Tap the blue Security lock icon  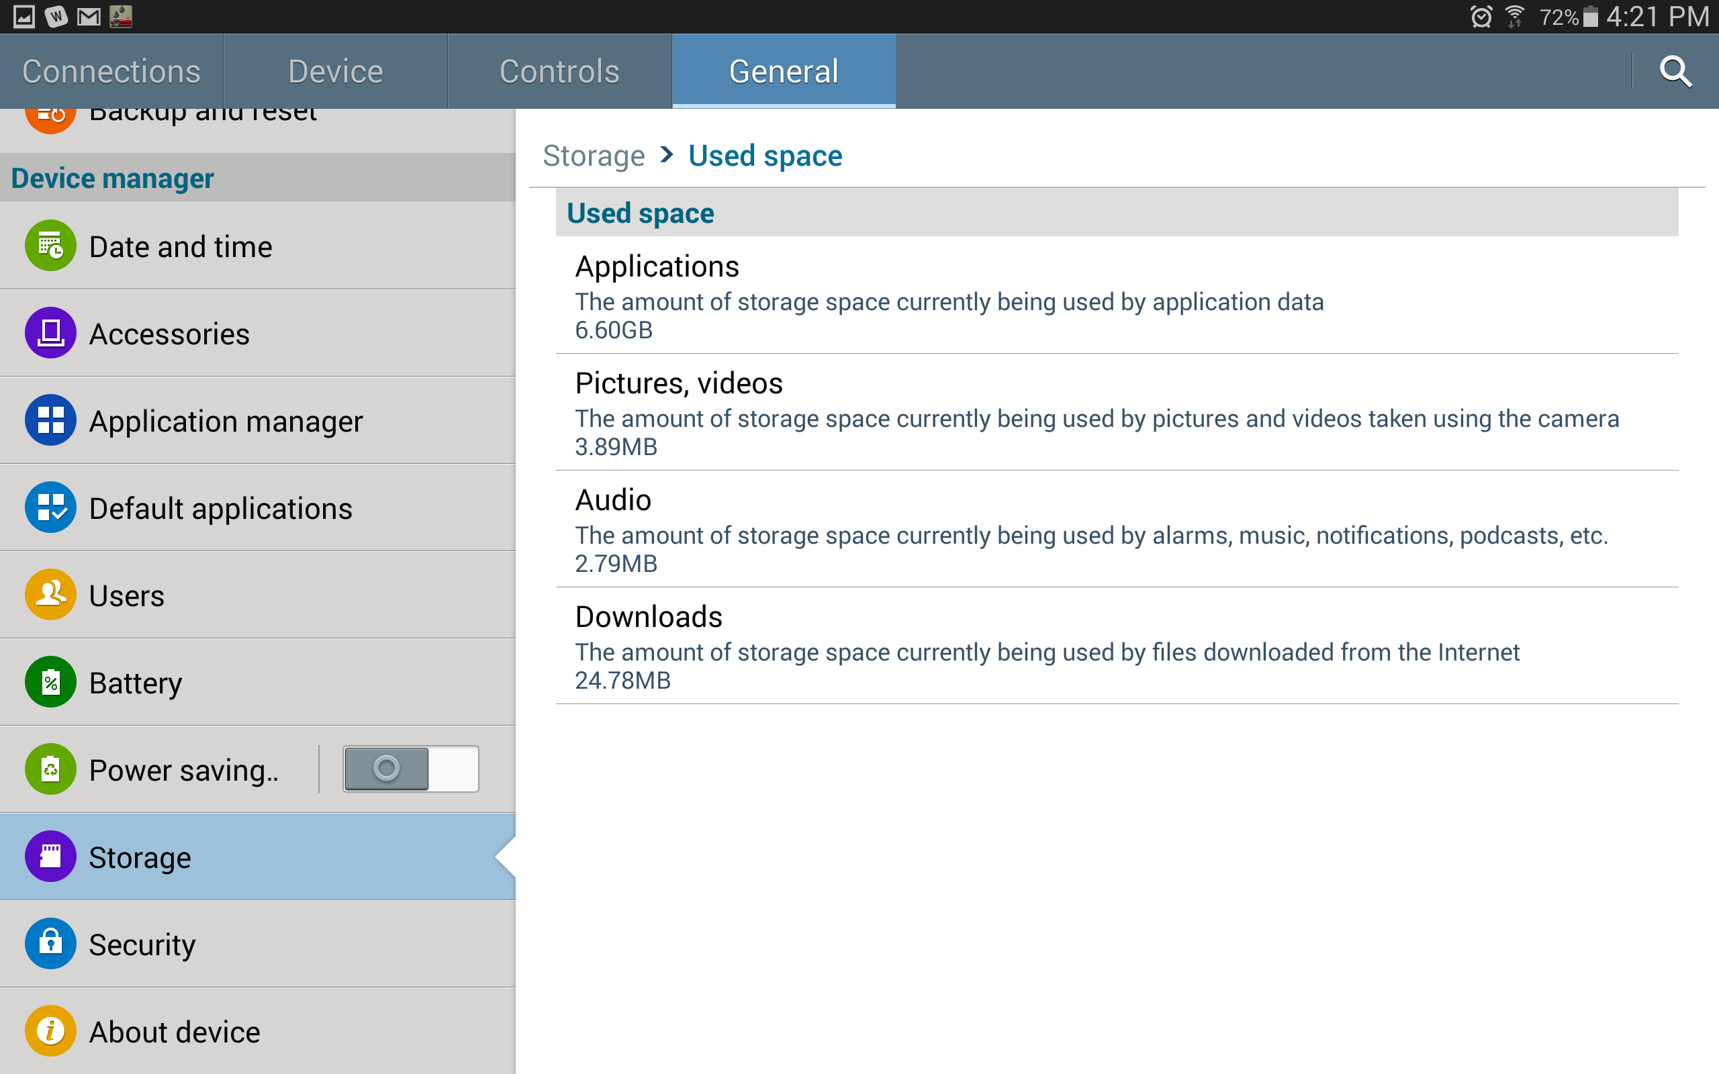[50, 944]
